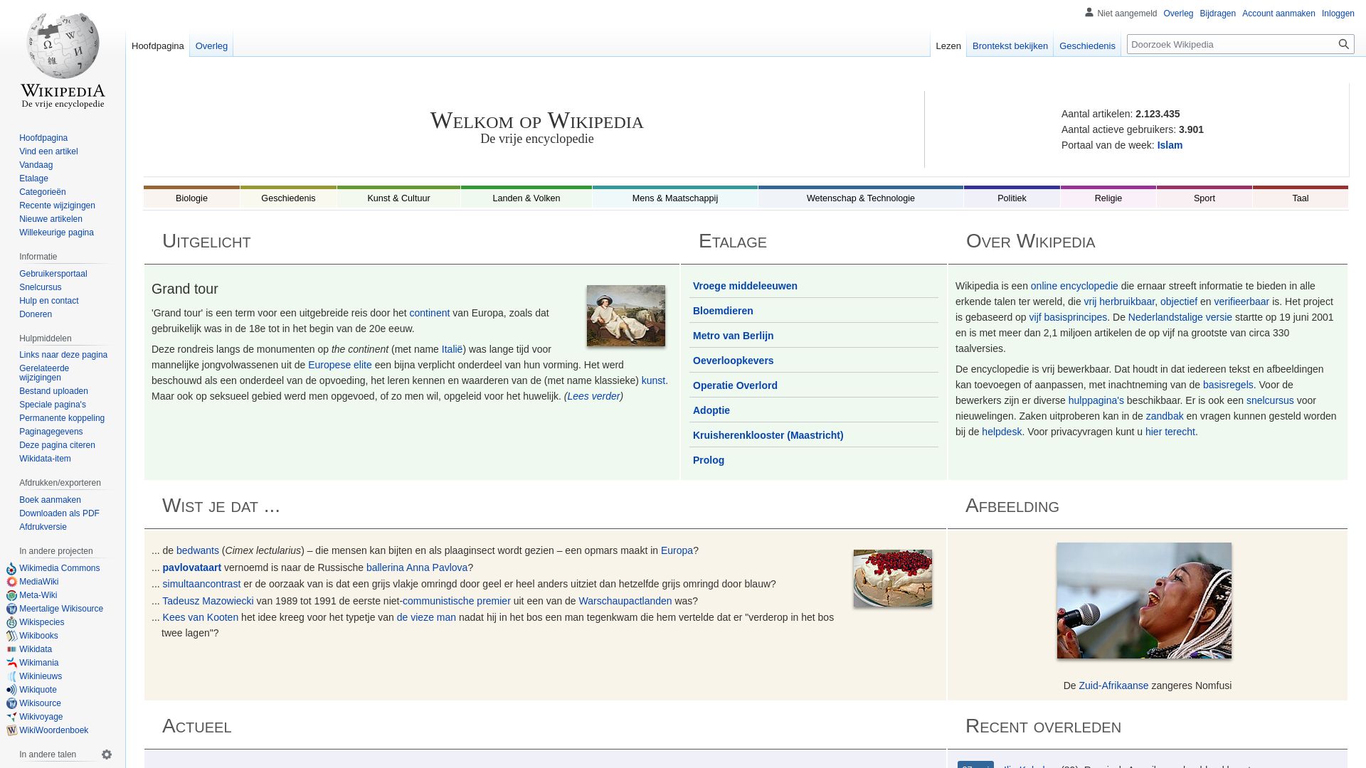
Task: Open Willekeurige pagina in sidebar
Action: click(x=56, y=233)
